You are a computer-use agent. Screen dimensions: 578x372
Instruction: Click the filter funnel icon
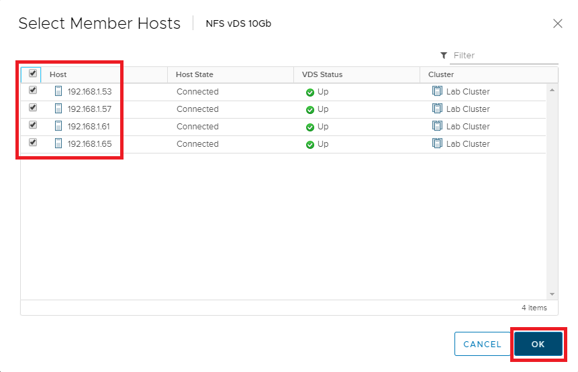[444, 56]
